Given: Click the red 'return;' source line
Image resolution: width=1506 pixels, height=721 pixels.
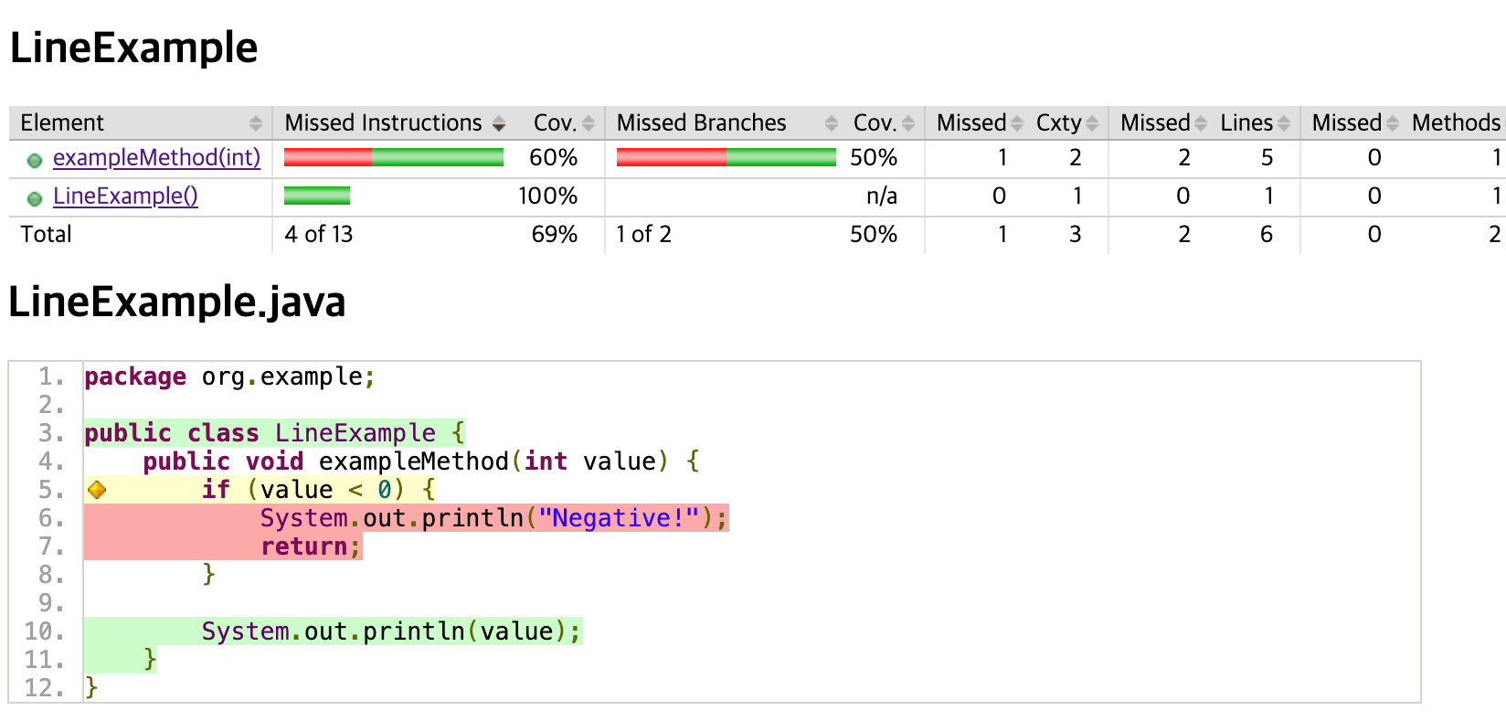Looking at the screenshot, I should point(311,546).
